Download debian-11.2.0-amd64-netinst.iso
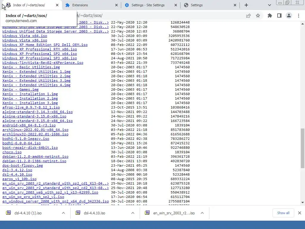This screenshot has width=305, height=229. click(x=35, y=157)
